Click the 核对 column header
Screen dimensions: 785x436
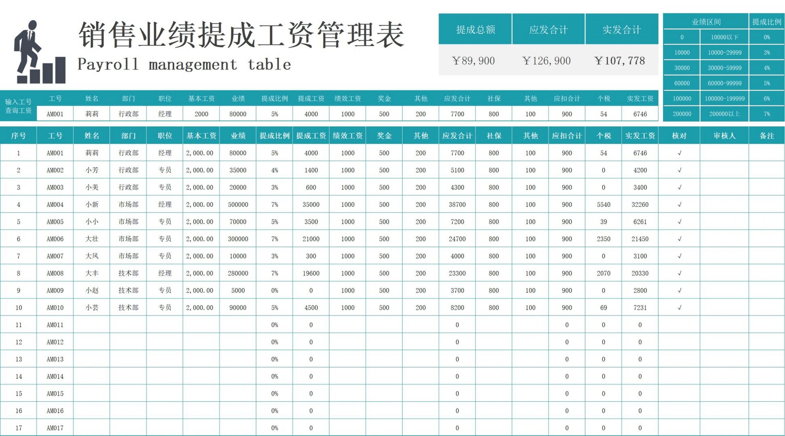click(x=679, y=136)
